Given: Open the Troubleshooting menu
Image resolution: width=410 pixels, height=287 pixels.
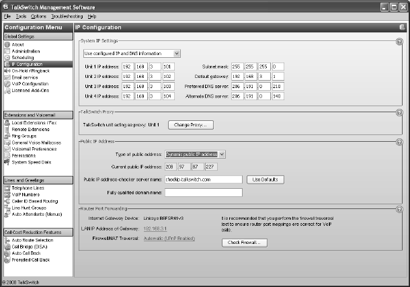Looking at the screenshot, I should (x=67, y=15).
